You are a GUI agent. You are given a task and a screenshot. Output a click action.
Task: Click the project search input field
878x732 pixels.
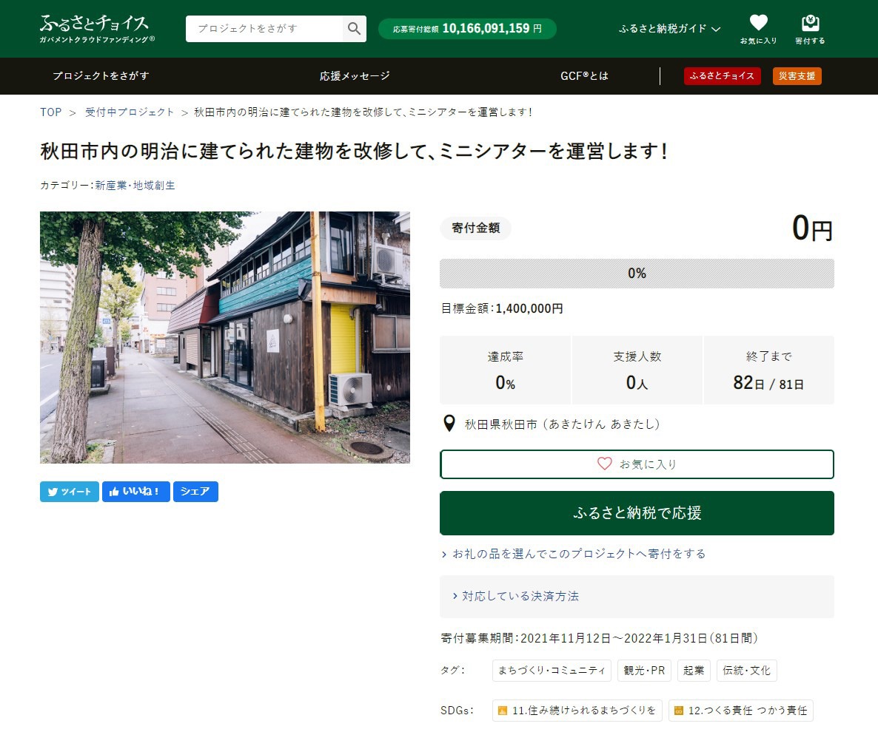click(x=264, y=29)
